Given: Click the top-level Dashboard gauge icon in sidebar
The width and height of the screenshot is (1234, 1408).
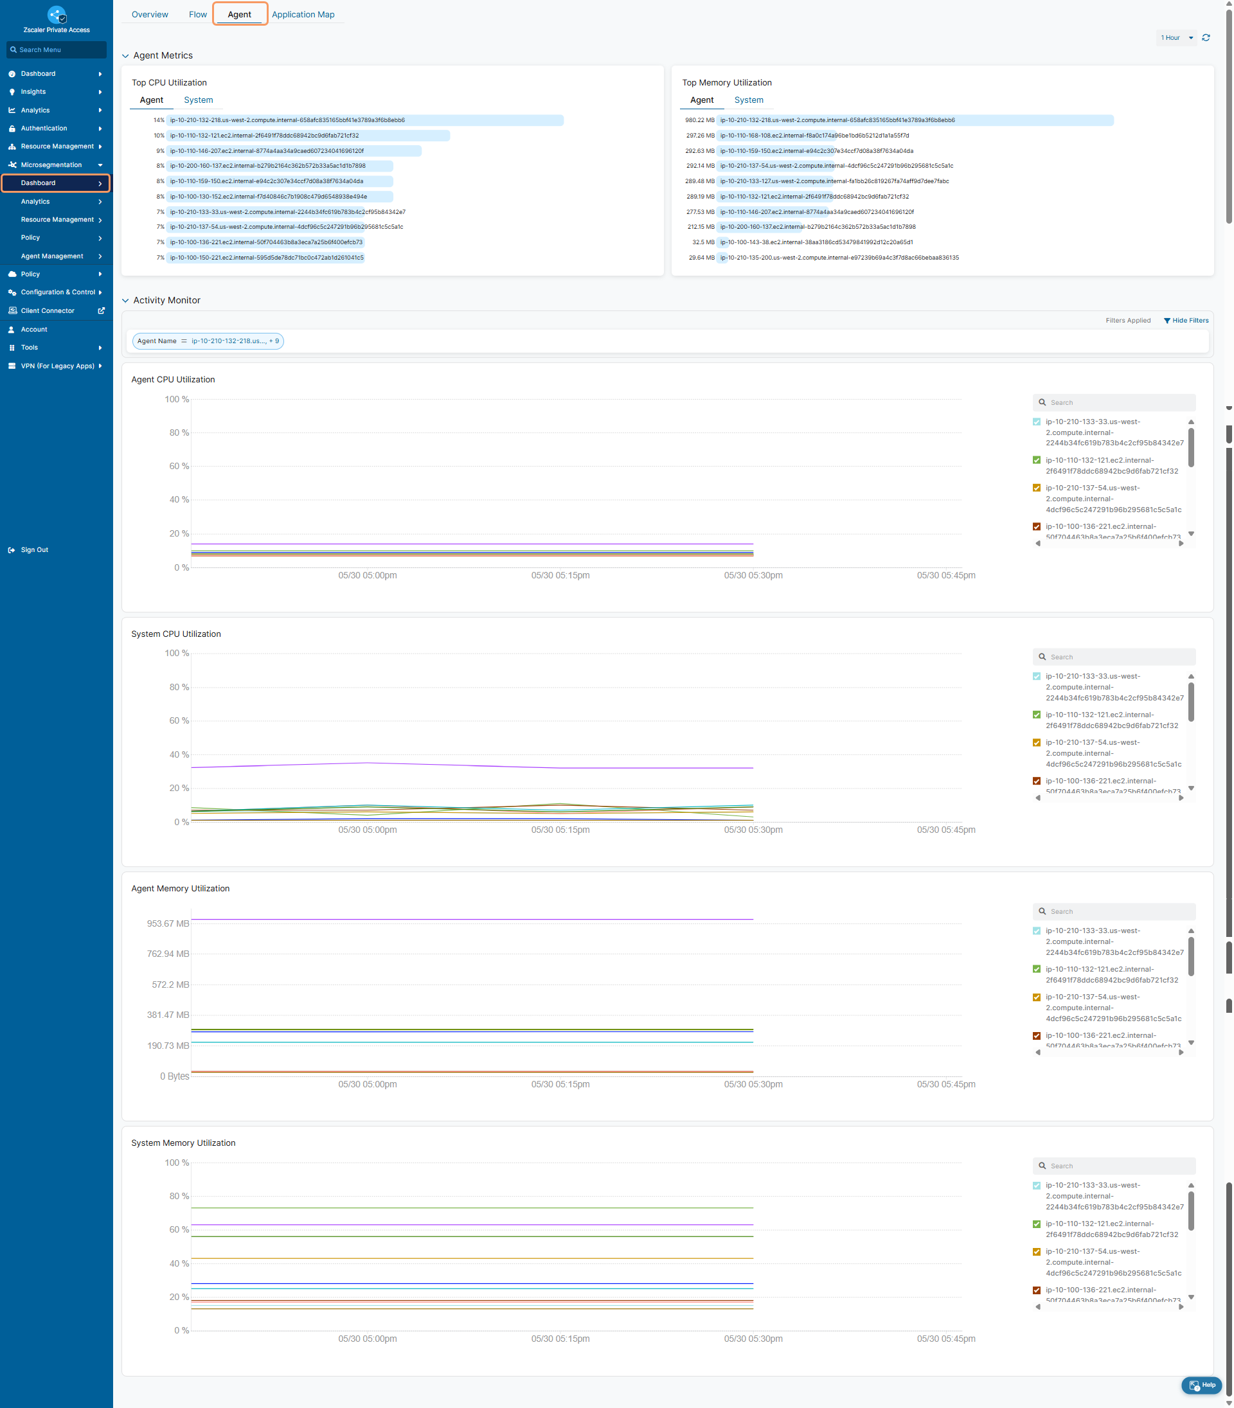Looking at the screenshot, I should [12, 74].
